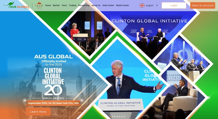This screenshot has width=218, height=119.
Task: Open the Tools menu
Action: 64,5
